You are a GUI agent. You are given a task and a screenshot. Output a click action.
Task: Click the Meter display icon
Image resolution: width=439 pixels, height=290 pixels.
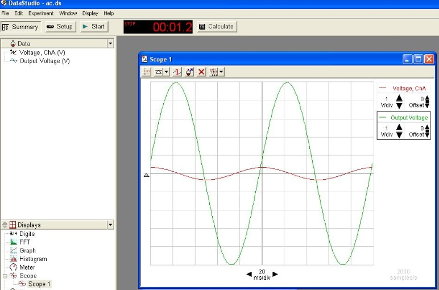[14, 267]
